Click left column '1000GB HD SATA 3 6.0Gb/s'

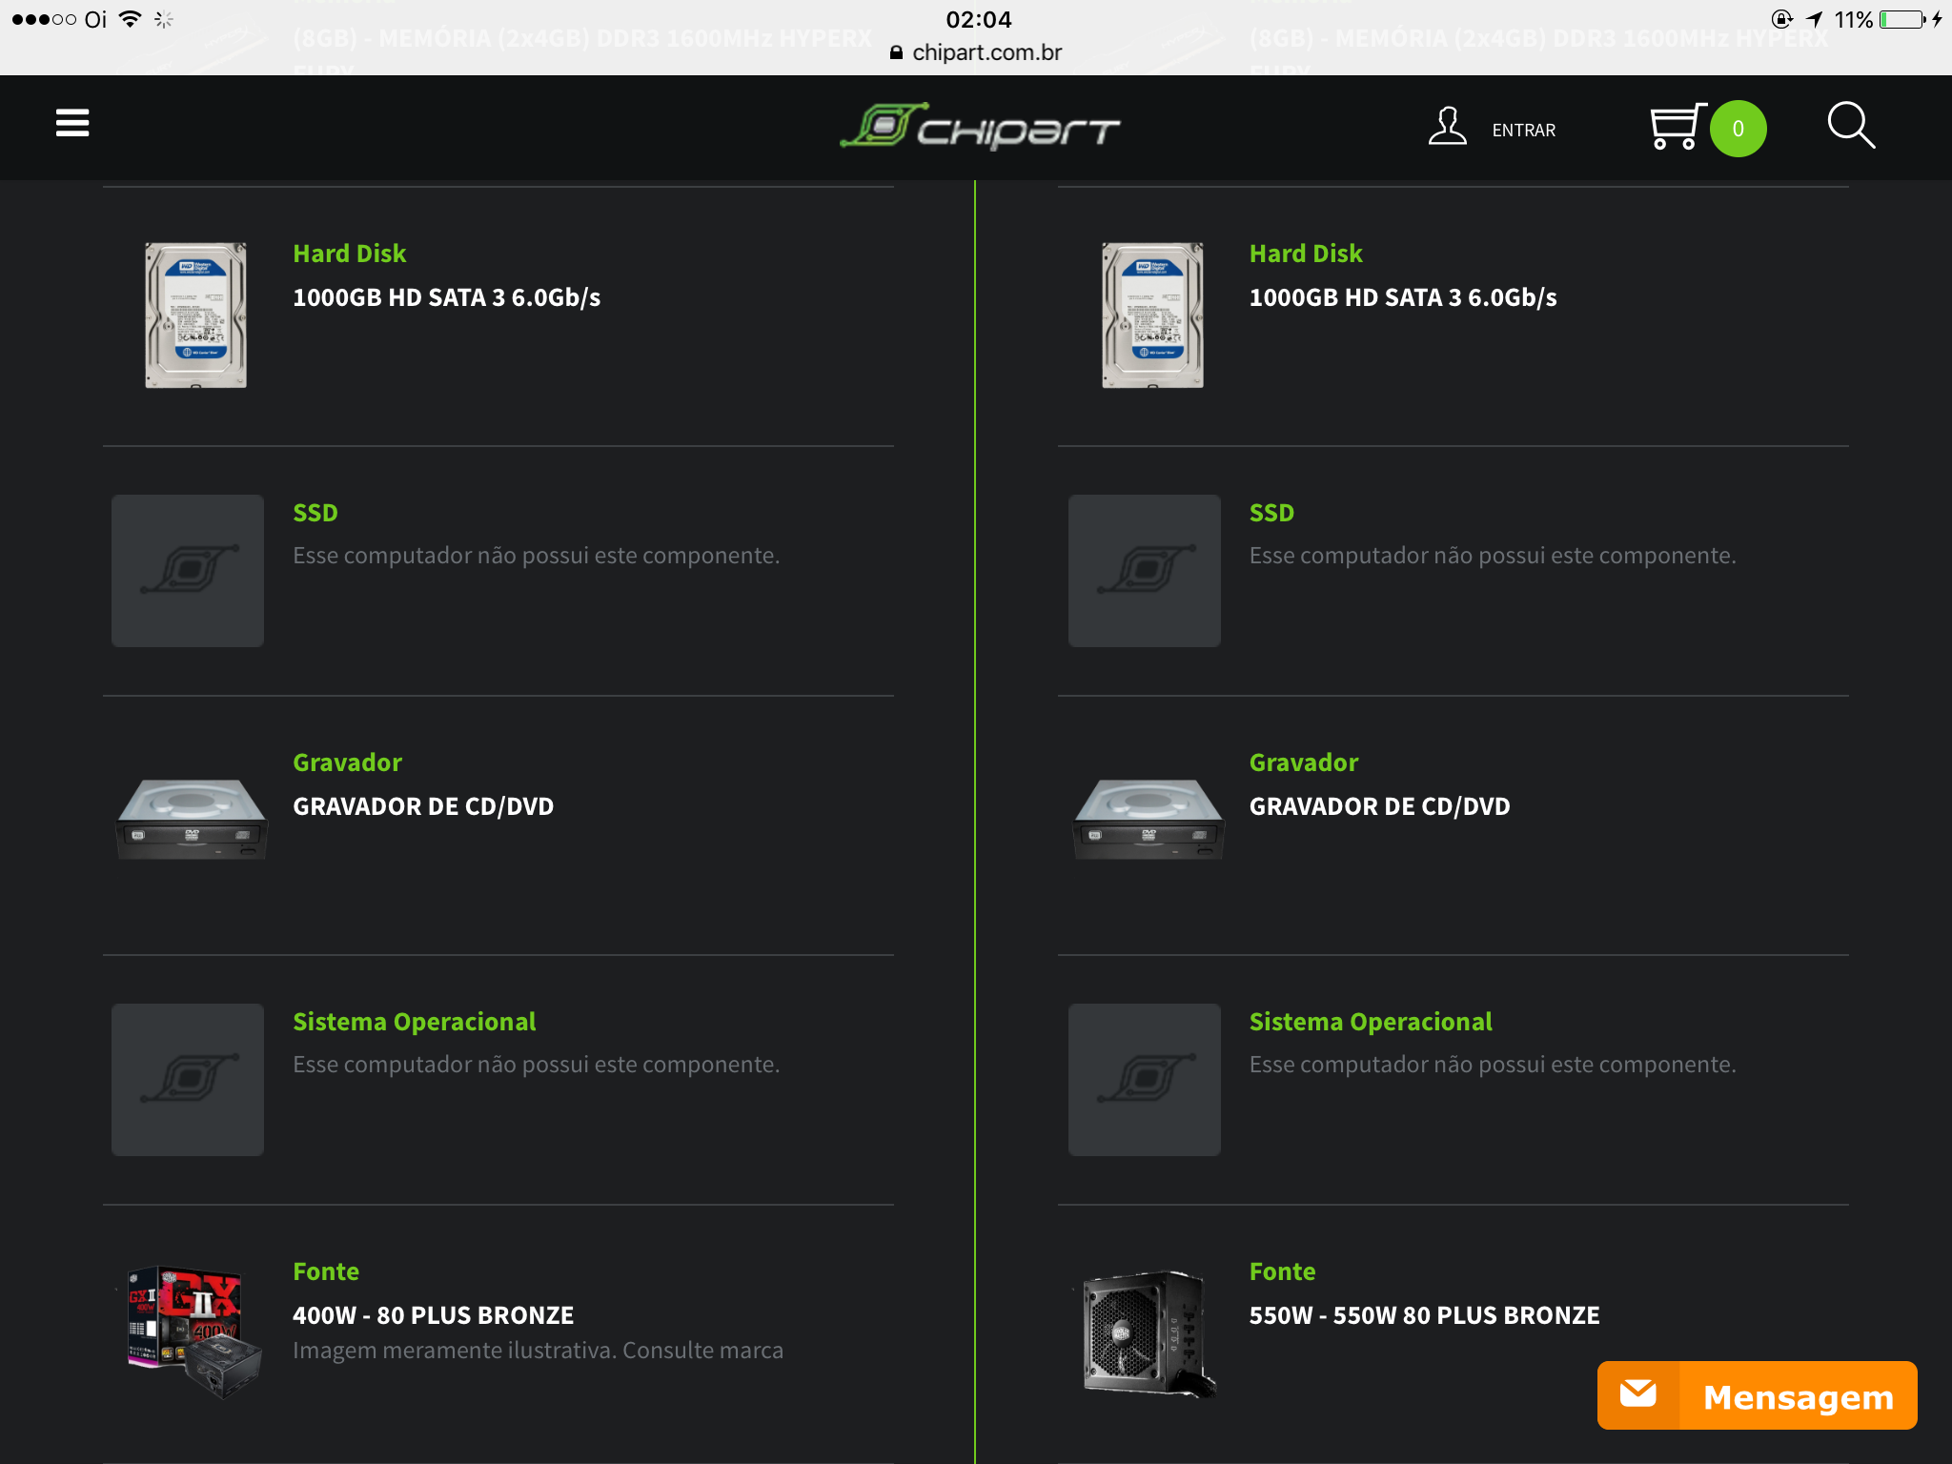447,297
